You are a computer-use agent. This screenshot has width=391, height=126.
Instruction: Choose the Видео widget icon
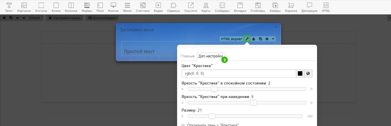(158, 7)
